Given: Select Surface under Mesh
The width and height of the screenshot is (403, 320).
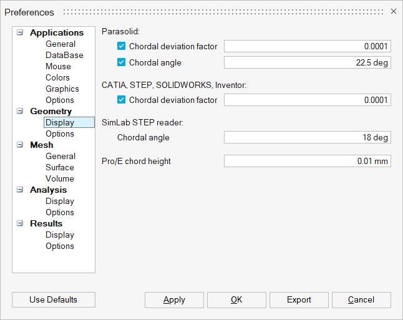Looking at the screenshot, I should [x=59, y=168].
